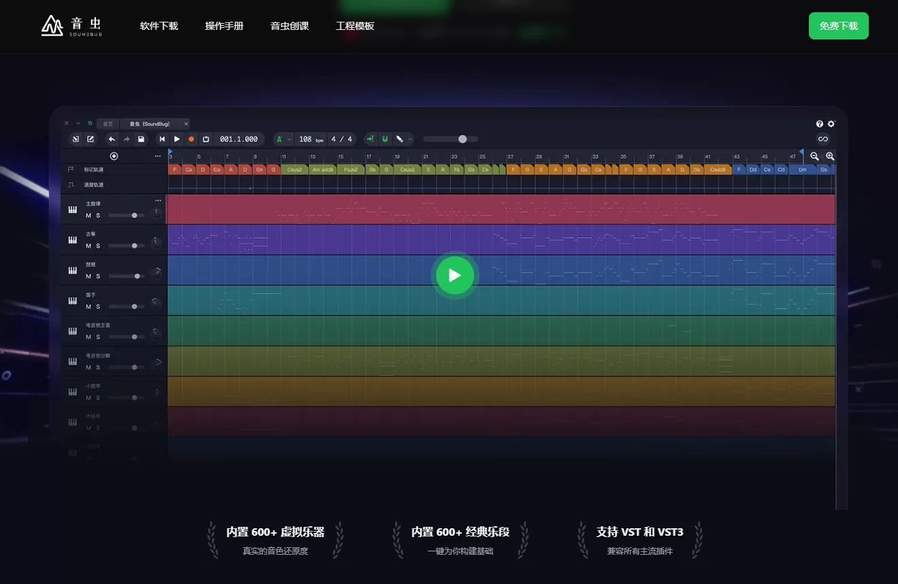The width and height of the screenshot is (898, 584).
Task: Open the 主旋律 track three-dot menu
Action: (158, 201)
